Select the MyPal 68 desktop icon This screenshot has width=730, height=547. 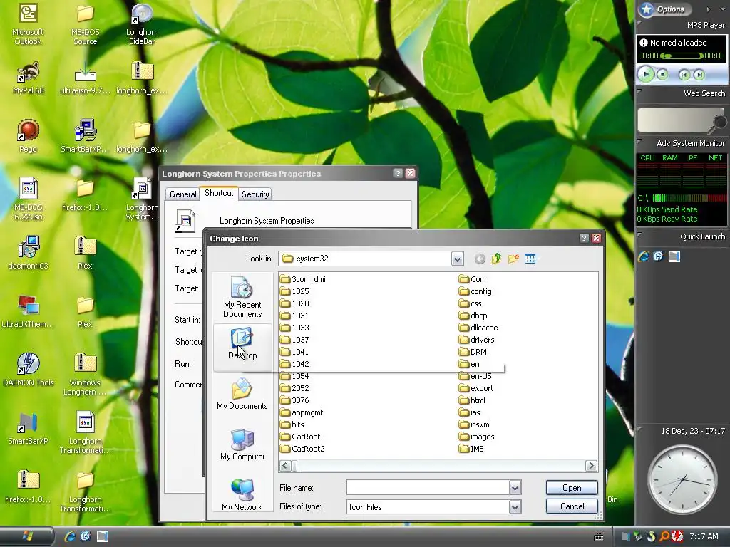[29, 78]
